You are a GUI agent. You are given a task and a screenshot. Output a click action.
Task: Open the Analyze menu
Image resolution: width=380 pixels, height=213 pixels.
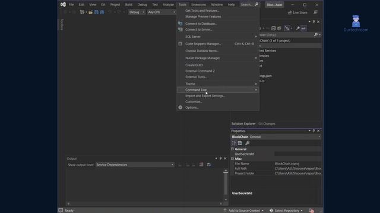pos(168,5)
